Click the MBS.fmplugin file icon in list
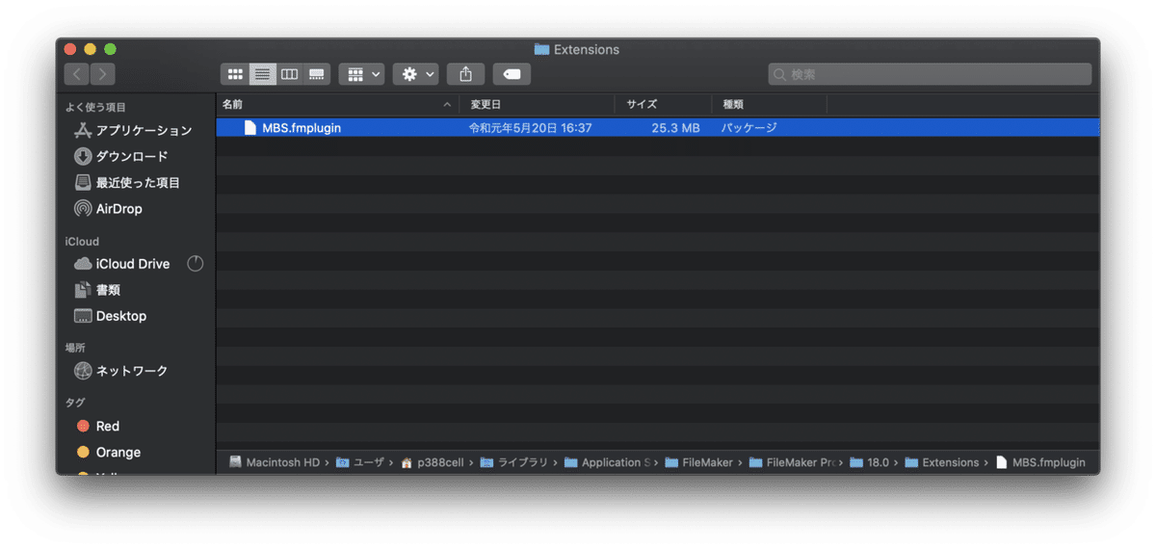Image resolution: width=1156 pixels, height=549 pixels. tap(250, 127)
